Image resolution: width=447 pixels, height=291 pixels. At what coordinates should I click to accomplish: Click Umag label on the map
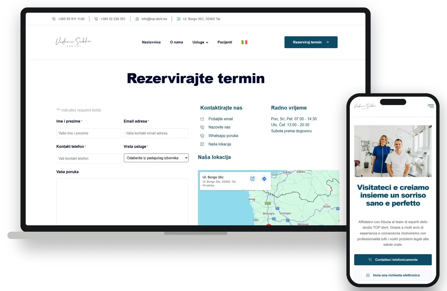pos(251,199)
